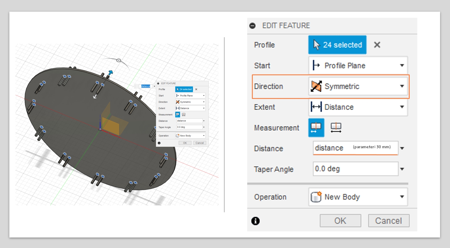Click OK in the small viewport dialog

tap(185, 143)
